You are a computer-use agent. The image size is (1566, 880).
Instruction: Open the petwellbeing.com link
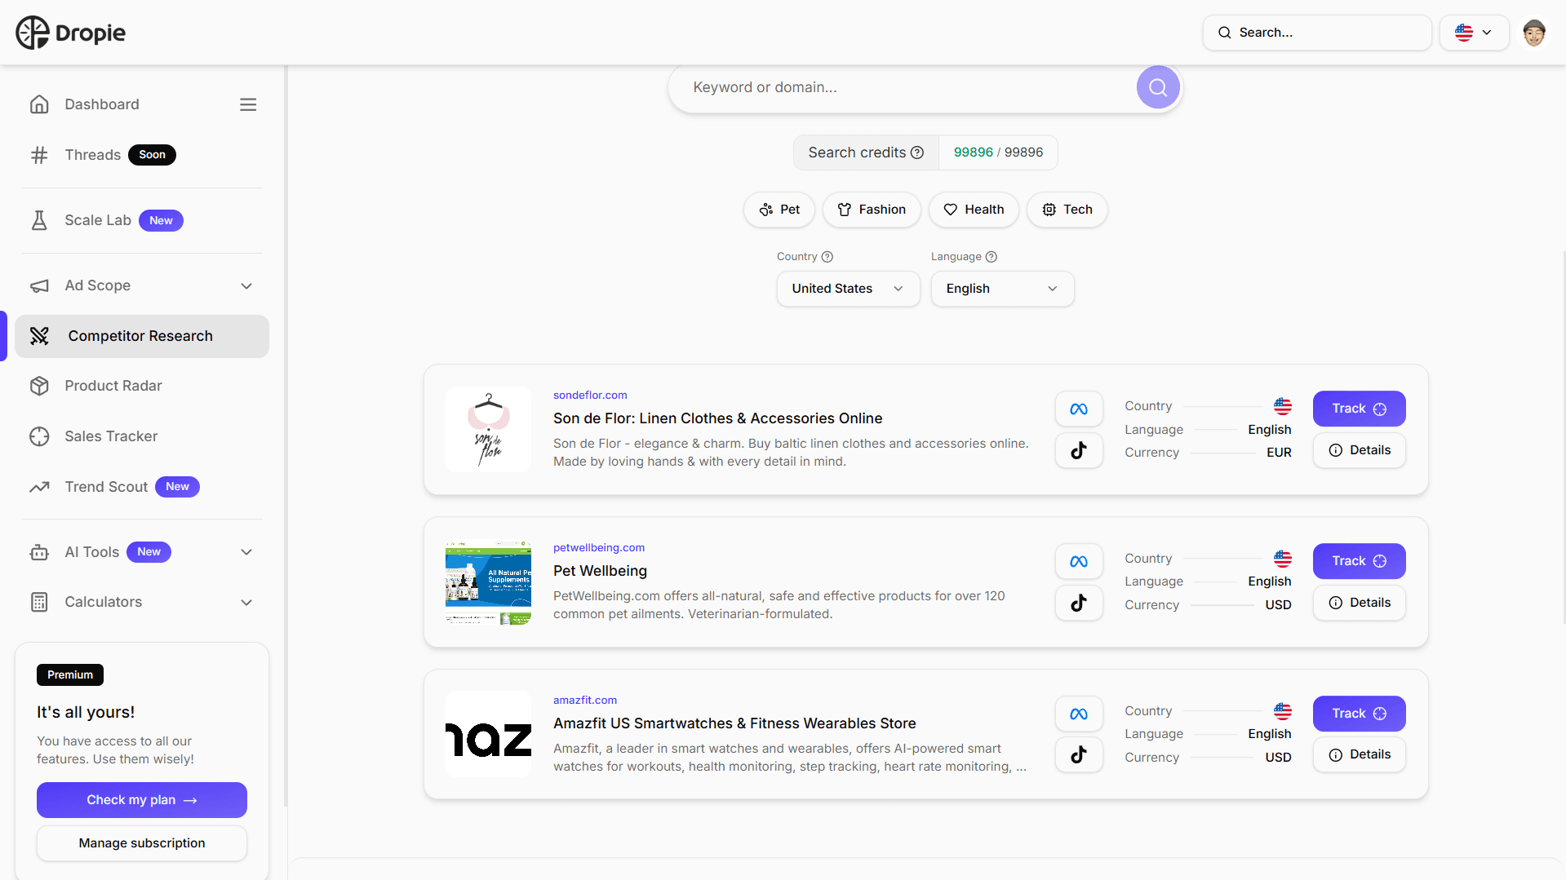[599, 547]
